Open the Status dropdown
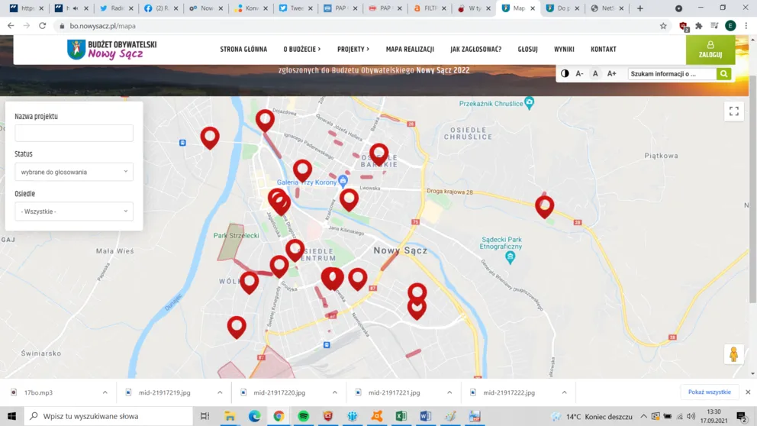 tap(74, 172)
